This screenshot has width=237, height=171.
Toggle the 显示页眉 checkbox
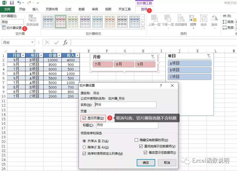click(84, 118)
